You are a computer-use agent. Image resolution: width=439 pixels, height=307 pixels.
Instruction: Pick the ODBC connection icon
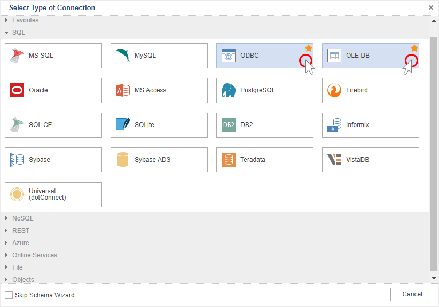(x=229, y=56)
